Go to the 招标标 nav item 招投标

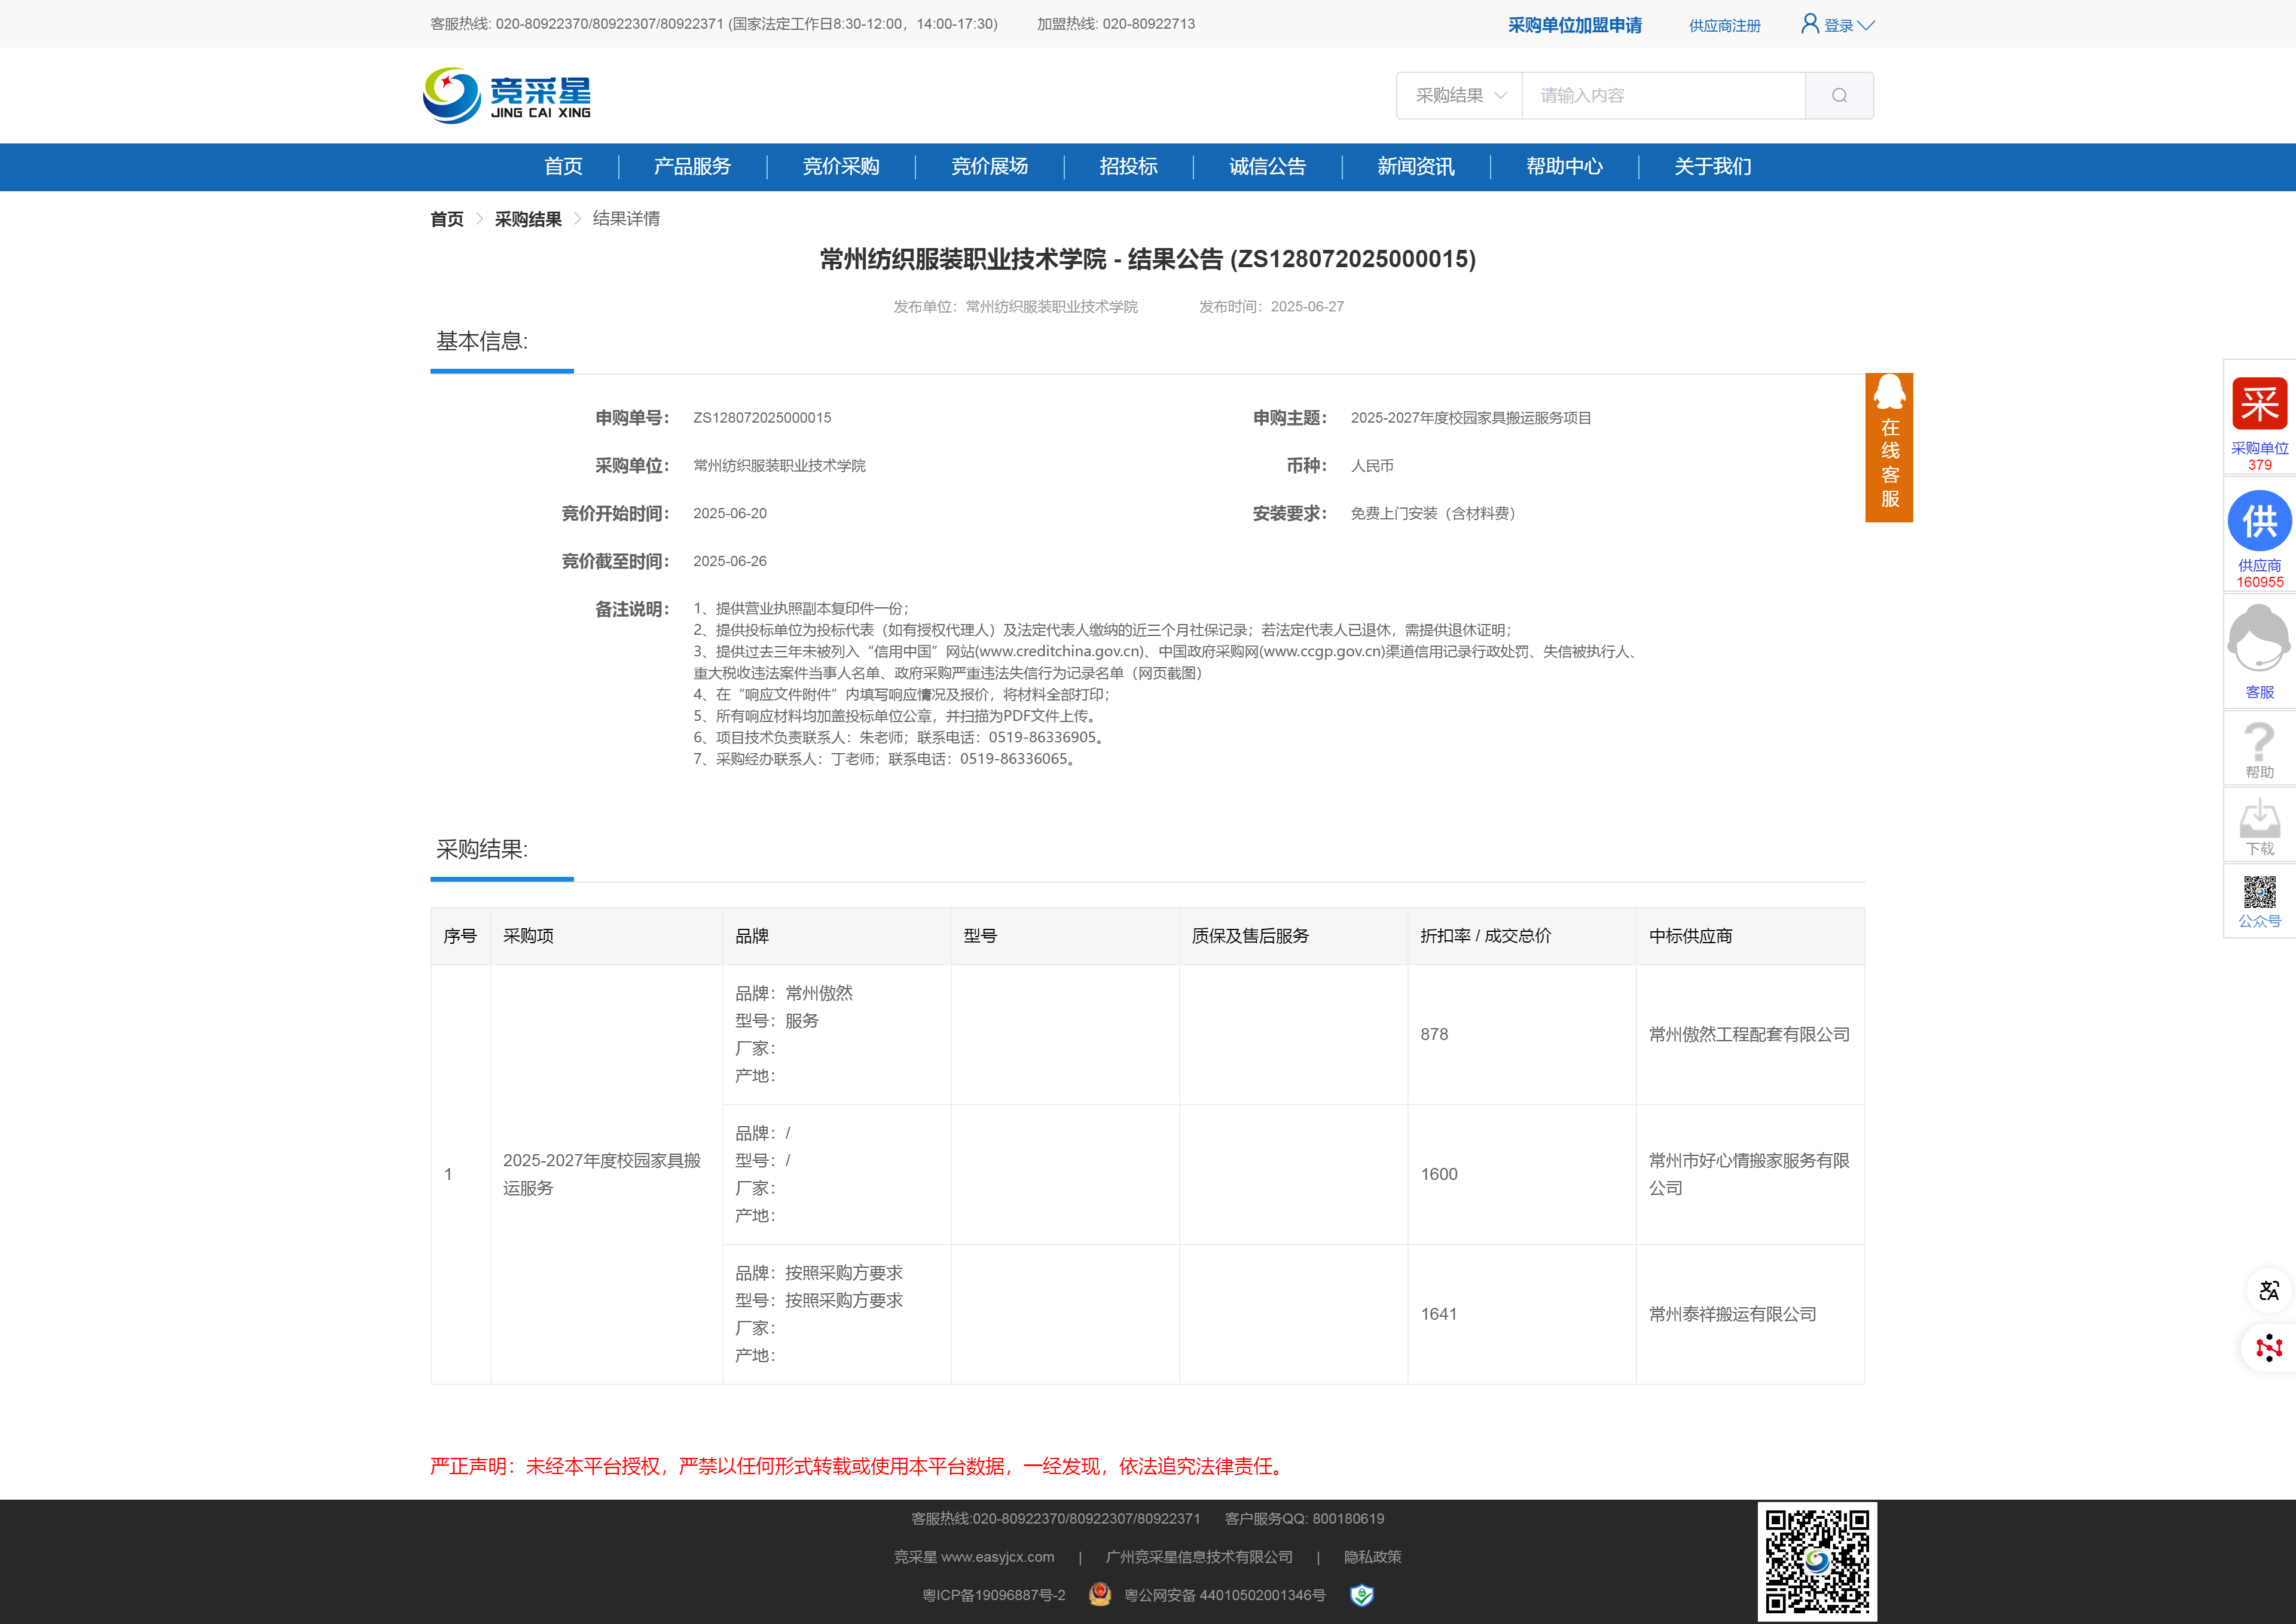(1128, 166)
